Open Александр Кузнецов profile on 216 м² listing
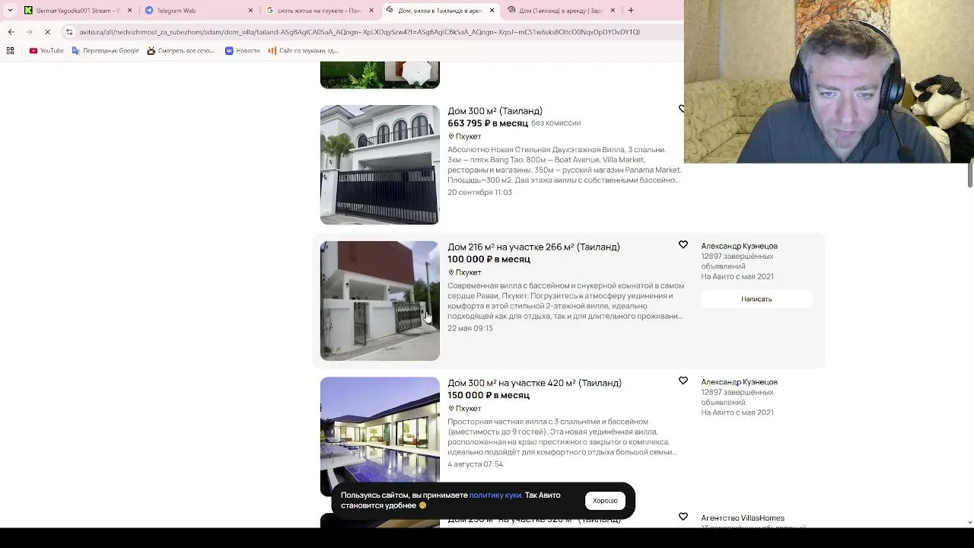 click(739, 246)
